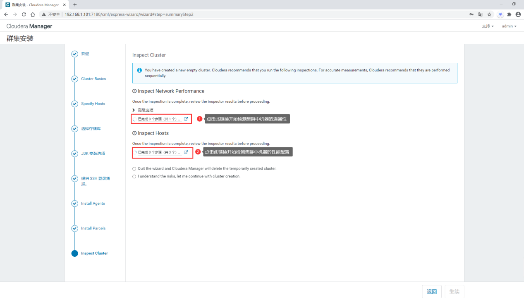Click the Inspect Cluster step label
The image size is (524, 298).
point(95,253)
